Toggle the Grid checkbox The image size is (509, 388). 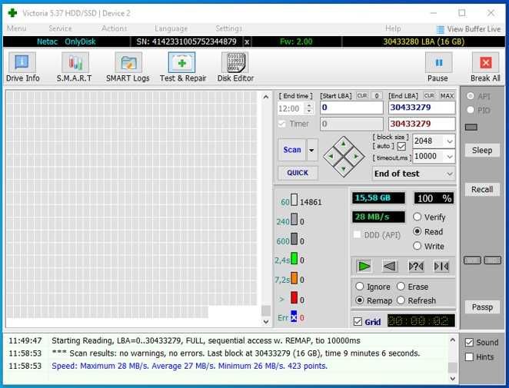click(358, 322)
